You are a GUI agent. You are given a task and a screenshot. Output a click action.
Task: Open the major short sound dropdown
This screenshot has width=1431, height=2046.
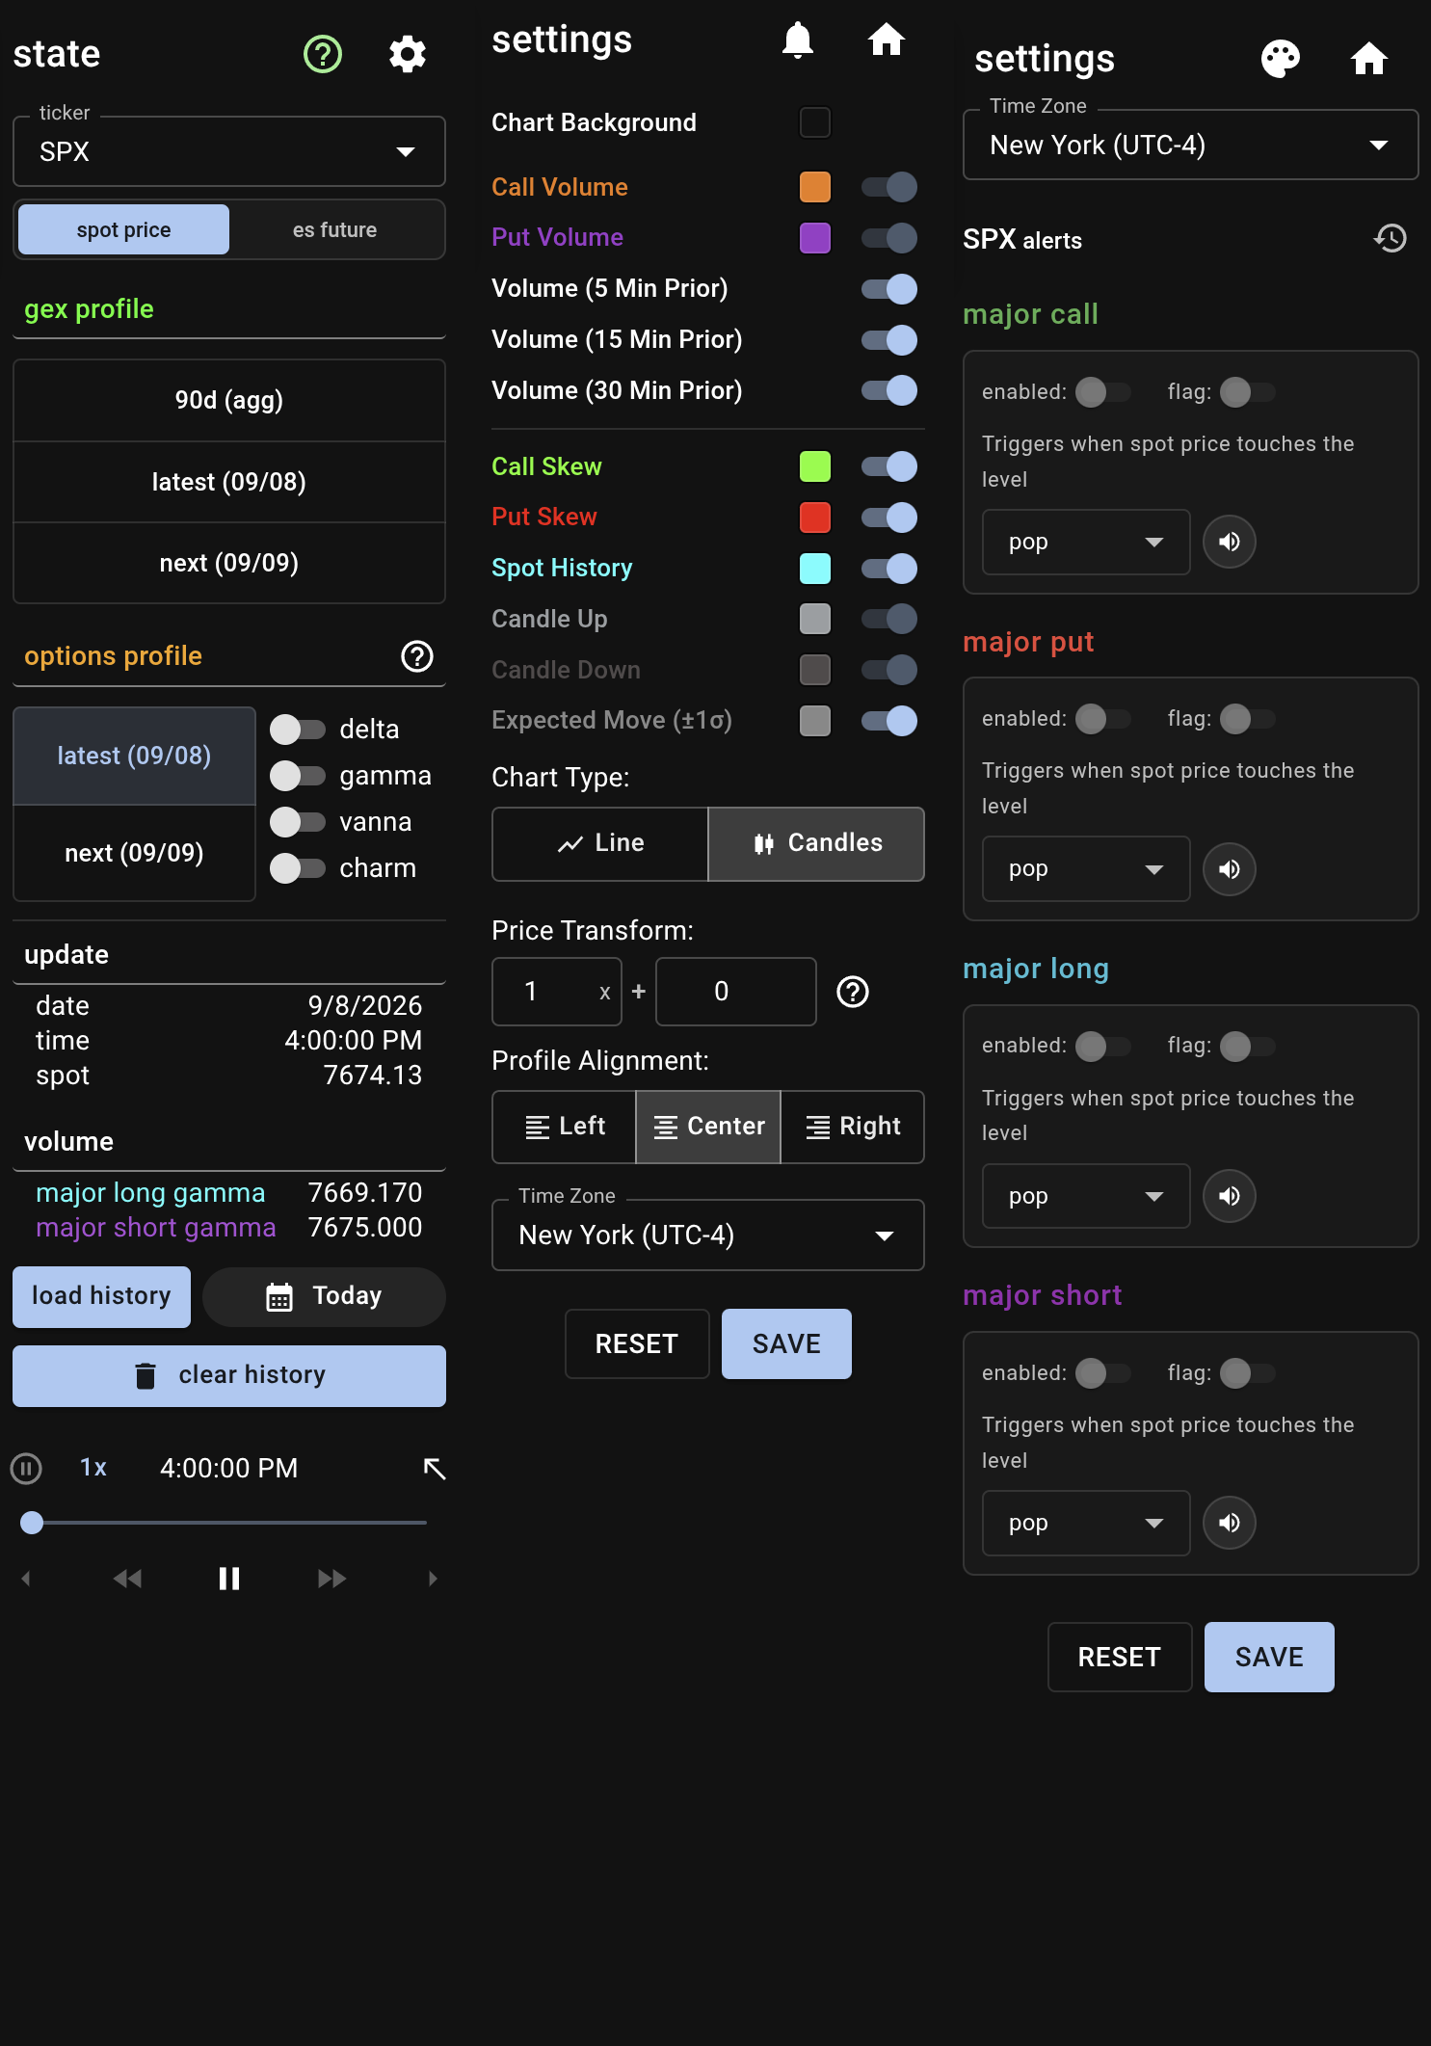(x=1086, y=1523)
